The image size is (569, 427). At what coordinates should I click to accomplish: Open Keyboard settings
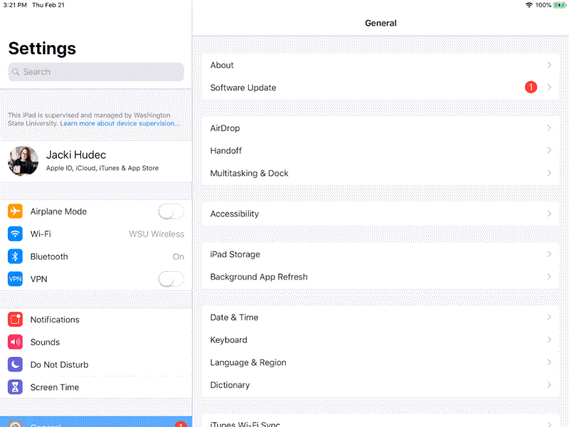click(x=381, y=340)
